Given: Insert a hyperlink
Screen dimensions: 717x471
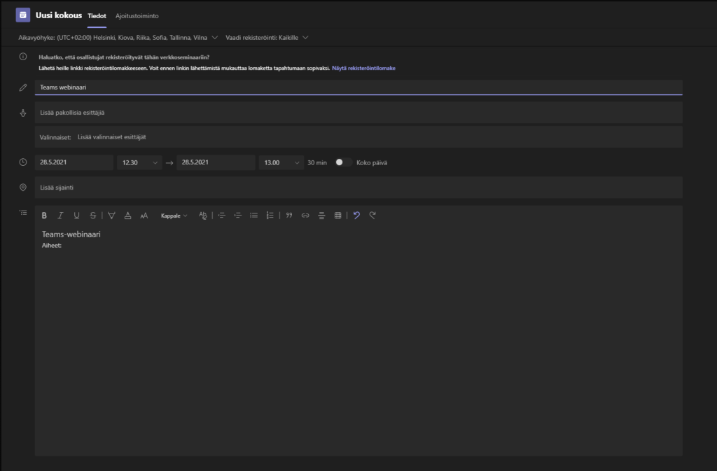Looking at the screenshot, I should point(305,216).
